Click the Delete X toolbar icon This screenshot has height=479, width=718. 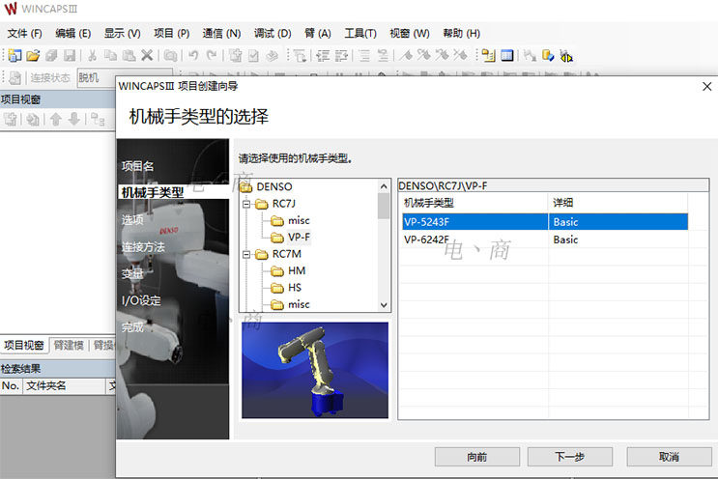click(x=147, y=56)
